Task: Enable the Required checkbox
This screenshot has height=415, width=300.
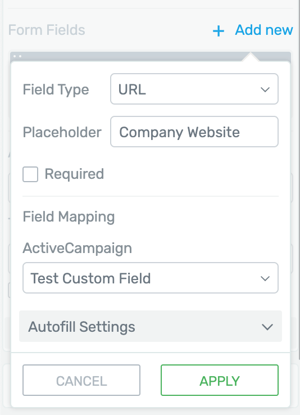Action: [30, 174]
